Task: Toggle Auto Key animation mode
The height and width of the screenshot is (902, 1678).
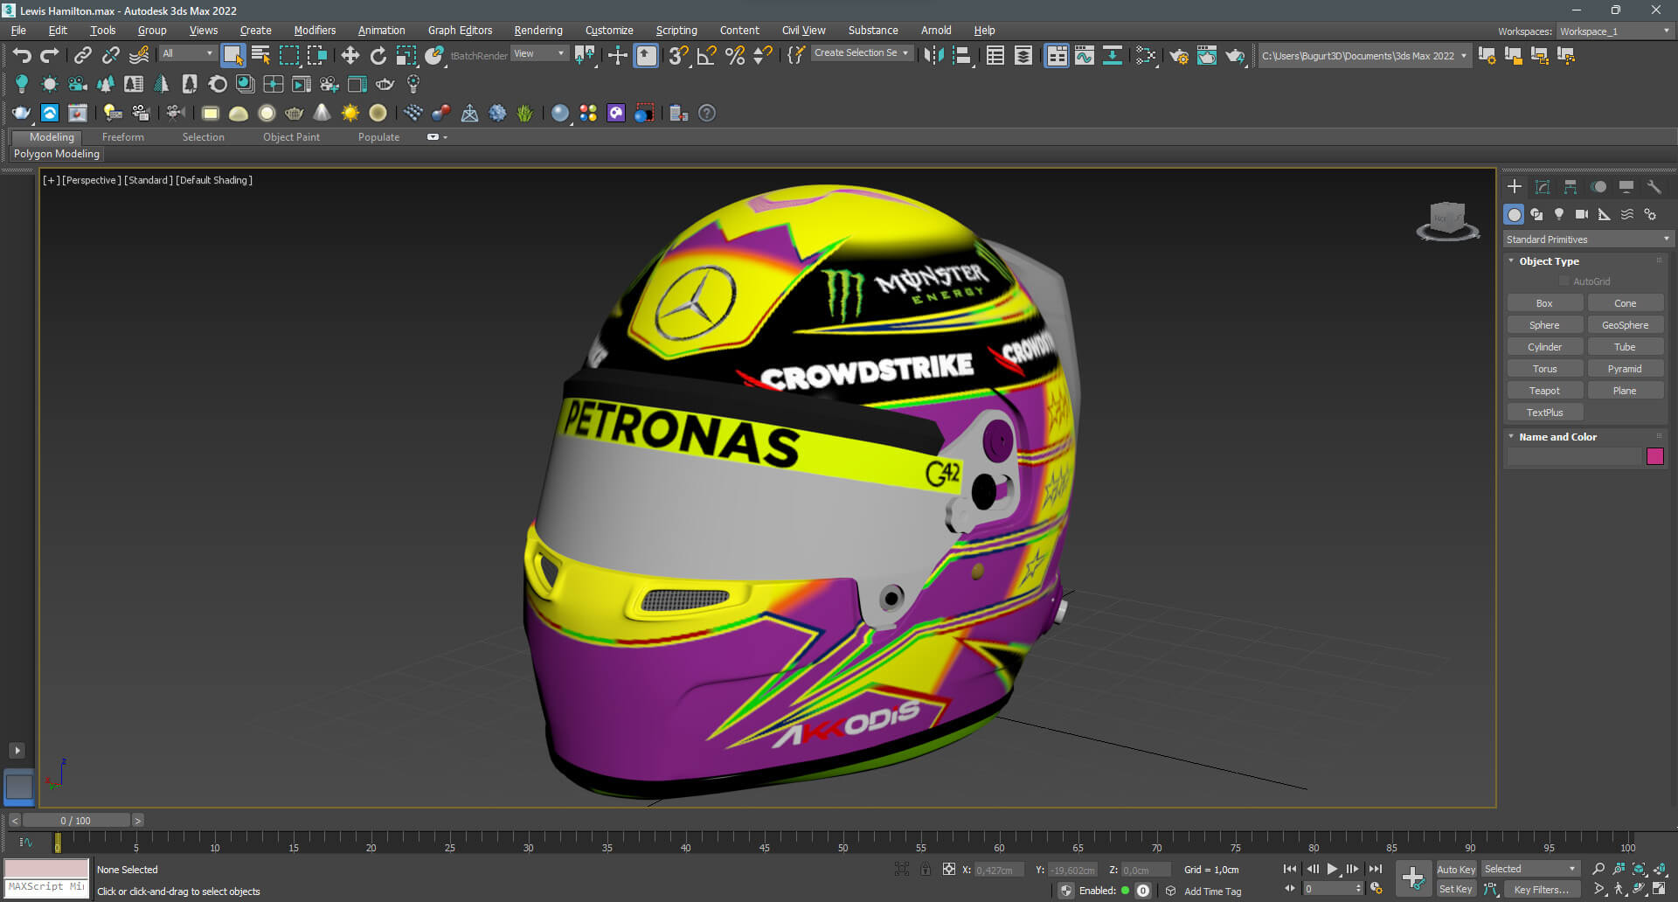Action: coord(1455,870)
